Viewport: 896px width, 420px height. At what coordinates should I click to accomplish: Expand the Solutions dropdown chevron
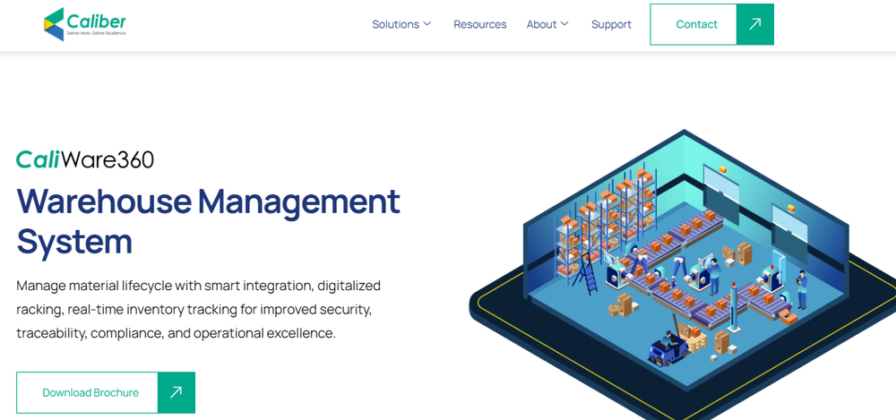coord(426,24)
